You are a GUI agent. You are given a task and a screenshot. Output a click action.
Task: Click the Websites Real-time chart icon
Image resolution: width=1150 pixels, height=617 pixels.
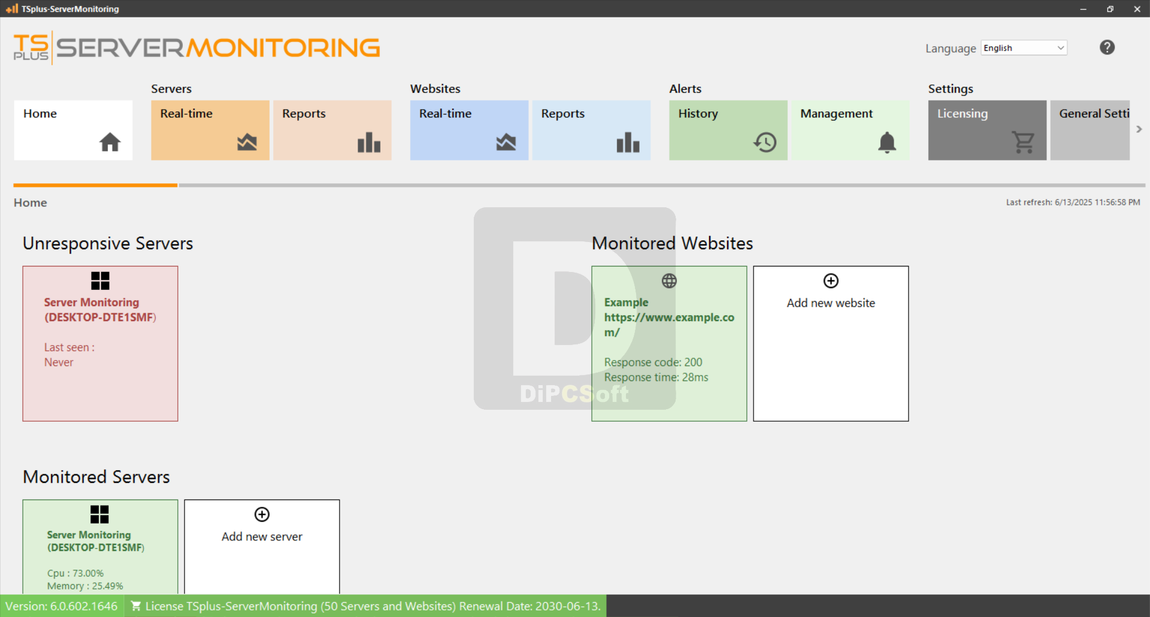tap(506, 143)
